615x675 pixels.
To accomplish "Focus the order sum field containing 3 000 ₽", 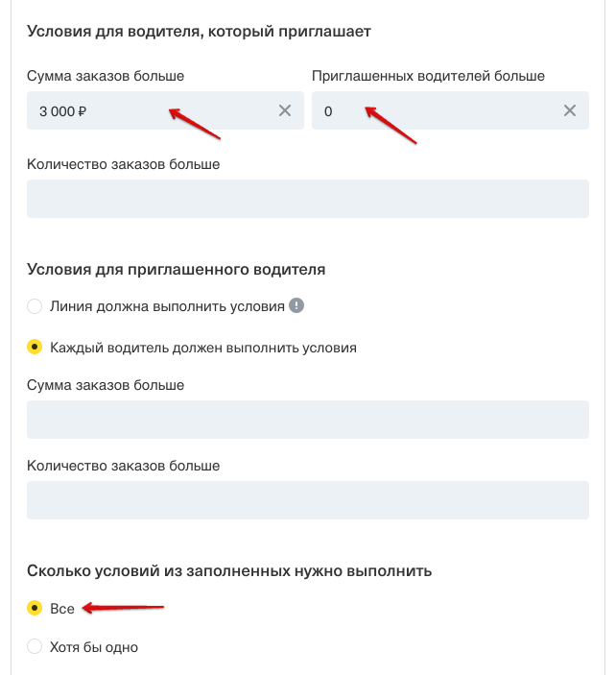I will tap(144, 110).
